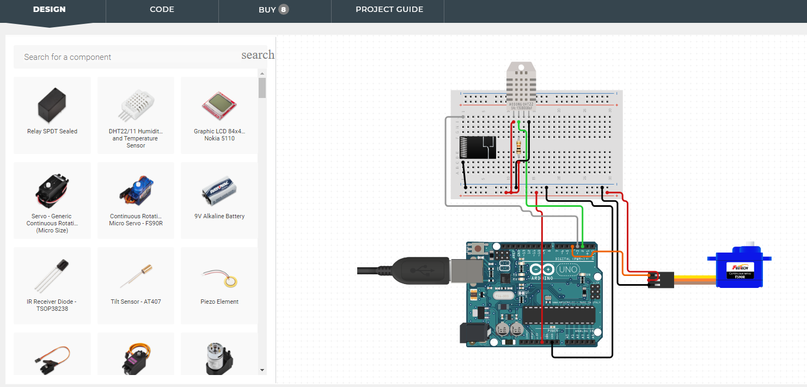Click the component search input field
This screenshot has height=387, width=807.
[x=127, y=57]
